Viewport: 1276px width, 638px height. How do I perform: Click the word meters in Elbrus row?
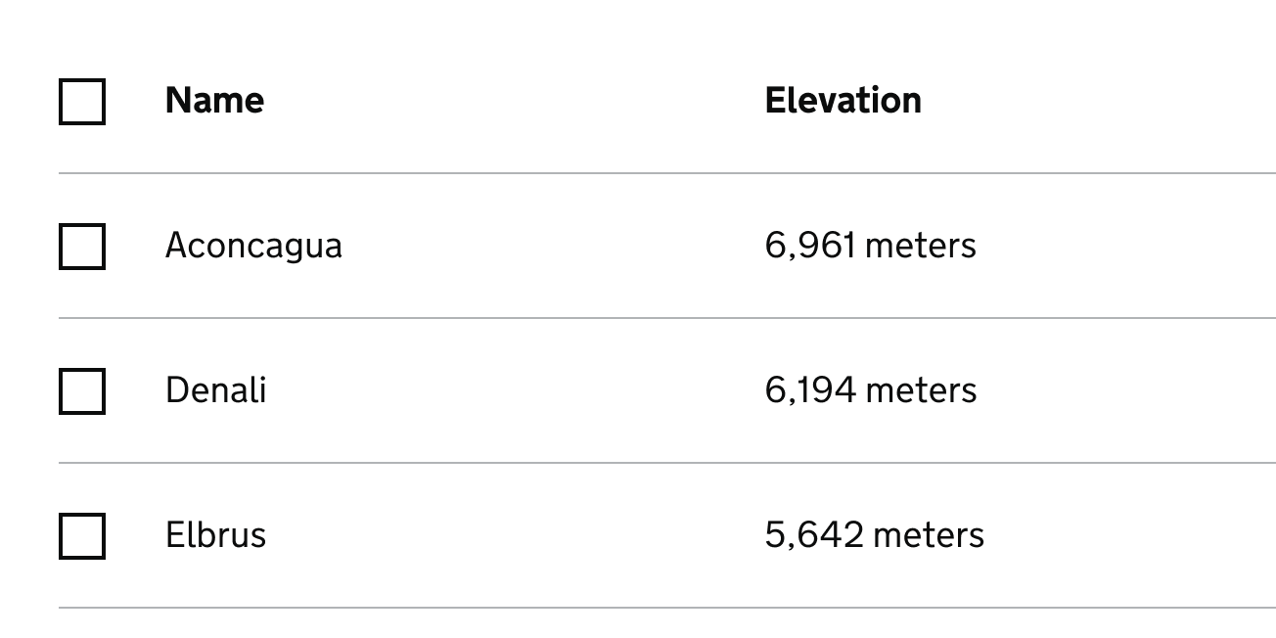(x=929, y=535)
